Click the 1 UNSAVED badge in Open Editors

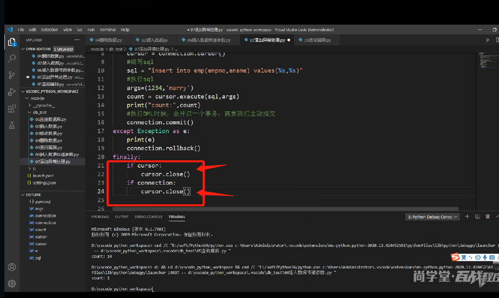pos(63,49)
